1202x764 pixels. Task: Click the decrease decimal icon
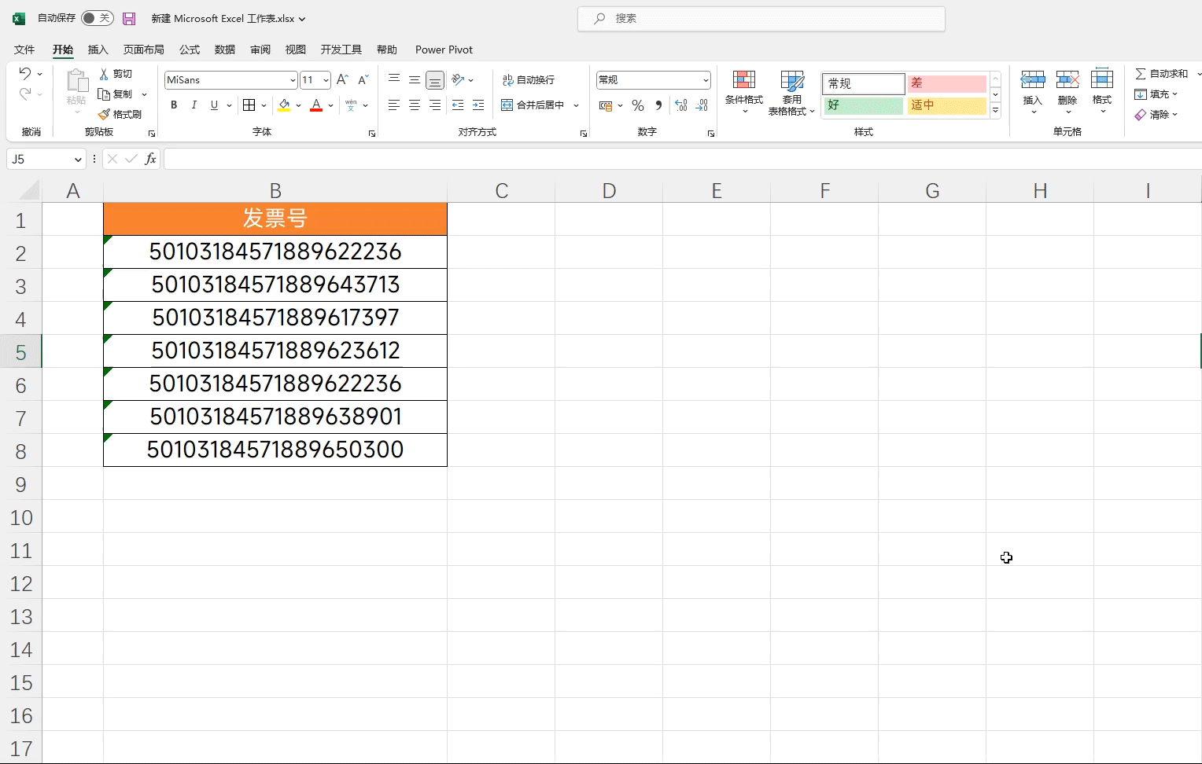tap(702, 105)
